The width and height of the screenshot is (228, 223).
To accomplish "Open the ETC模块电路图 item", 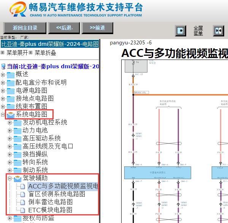I will [x=50, y=210].
